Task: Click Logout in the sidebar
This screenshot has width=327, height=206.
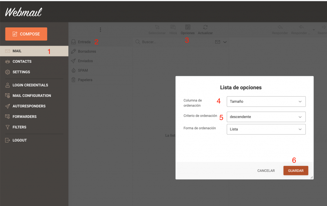Action: pyautogui.click(x=19, y=140)
